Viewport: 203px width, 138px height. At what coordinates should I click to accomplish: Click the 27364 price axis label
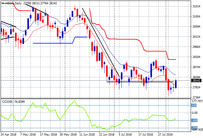pos(197,97)
